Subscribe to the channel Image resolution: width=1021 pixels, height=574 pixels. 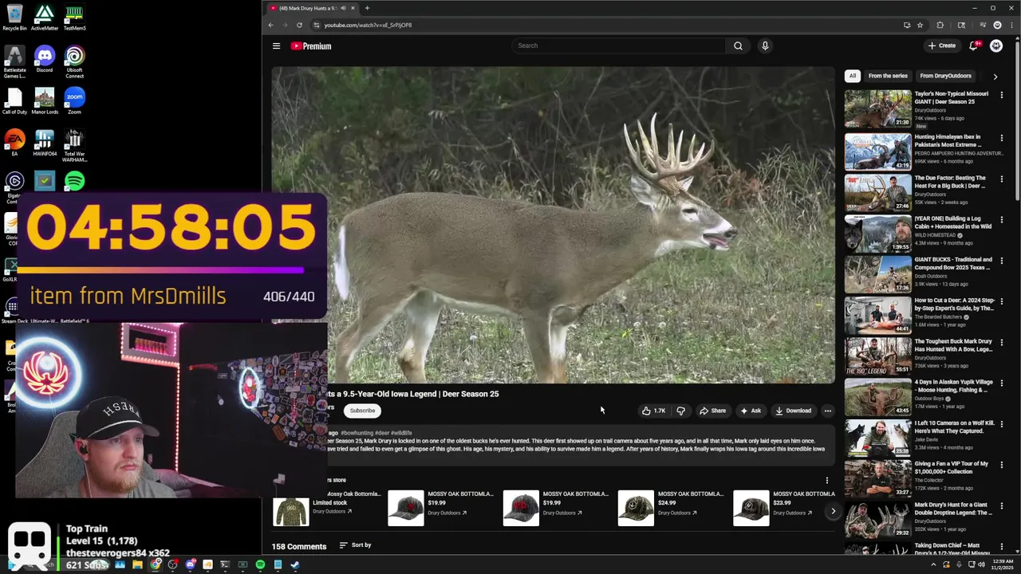[362, 411]
